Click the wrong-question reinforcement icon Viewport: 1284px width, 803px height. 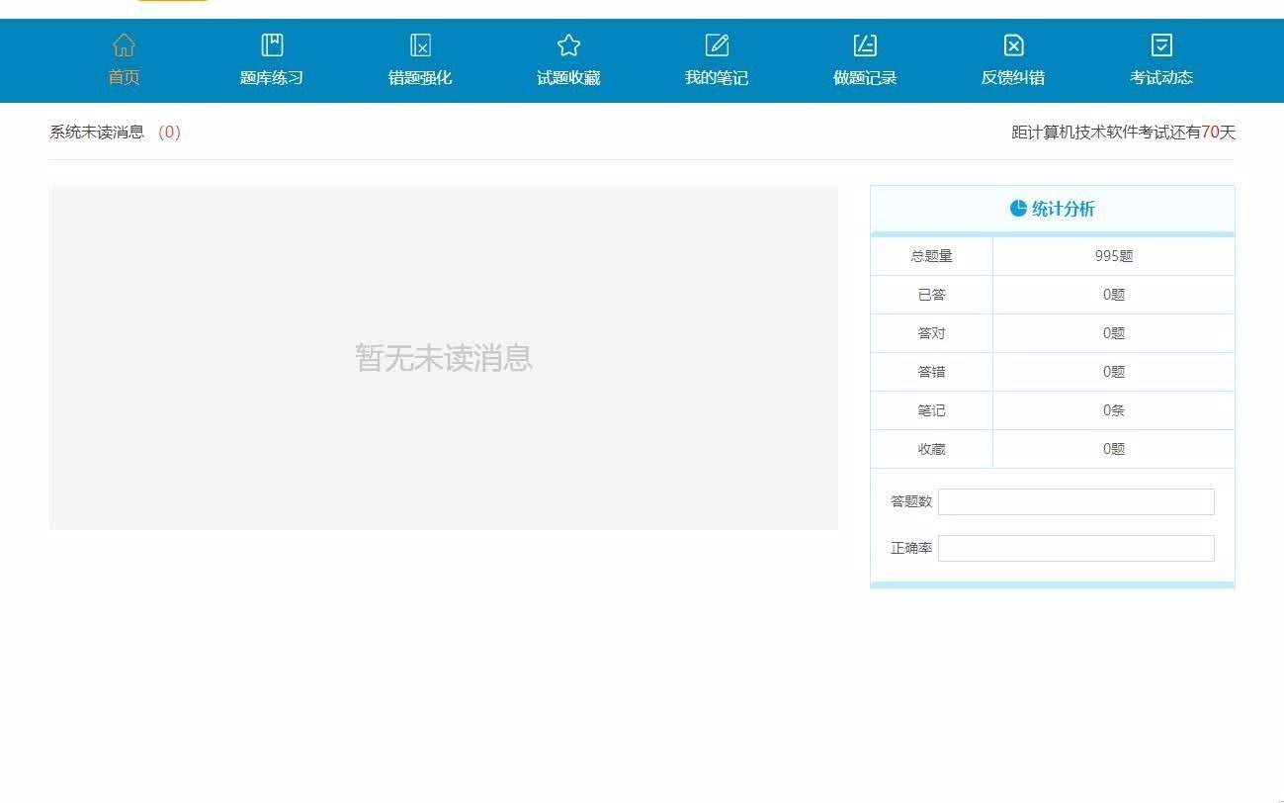click(420, 45)
